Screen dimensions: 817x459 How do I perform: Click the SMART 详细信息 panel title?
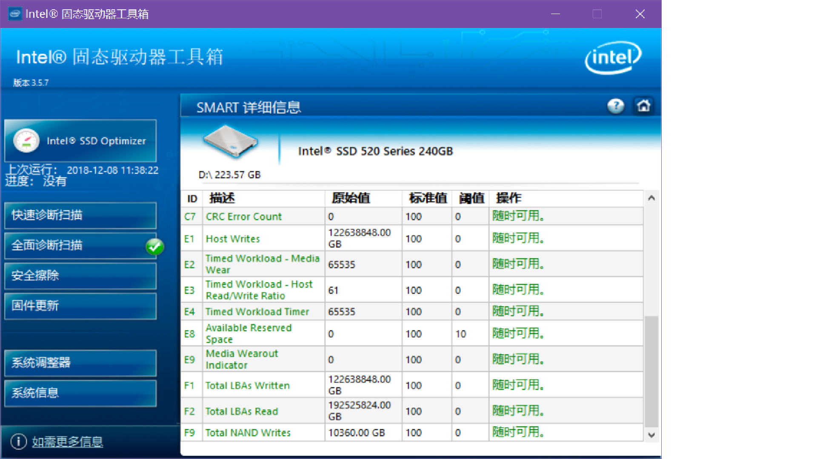(249, 108)
